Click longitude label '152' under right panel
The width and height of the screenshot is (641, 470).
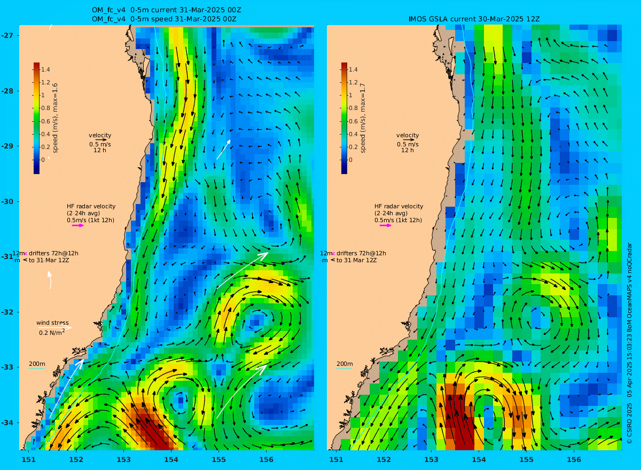(x=384, y=459)
